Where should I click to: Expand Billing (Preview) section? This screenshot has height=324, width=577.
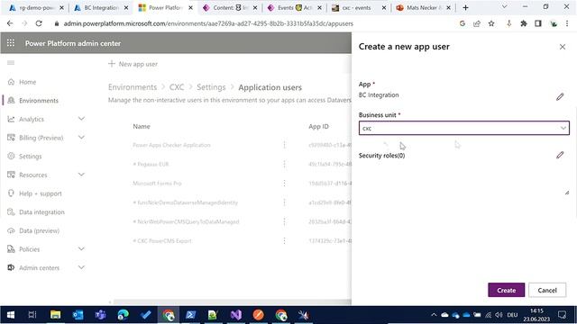(81, 138)
